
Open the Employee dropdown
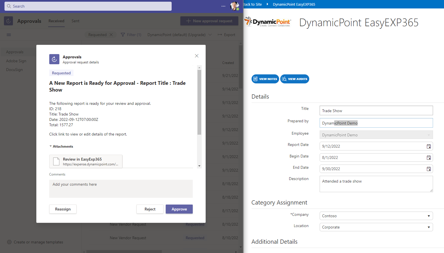pyautogui.click(x=376, y=135)
